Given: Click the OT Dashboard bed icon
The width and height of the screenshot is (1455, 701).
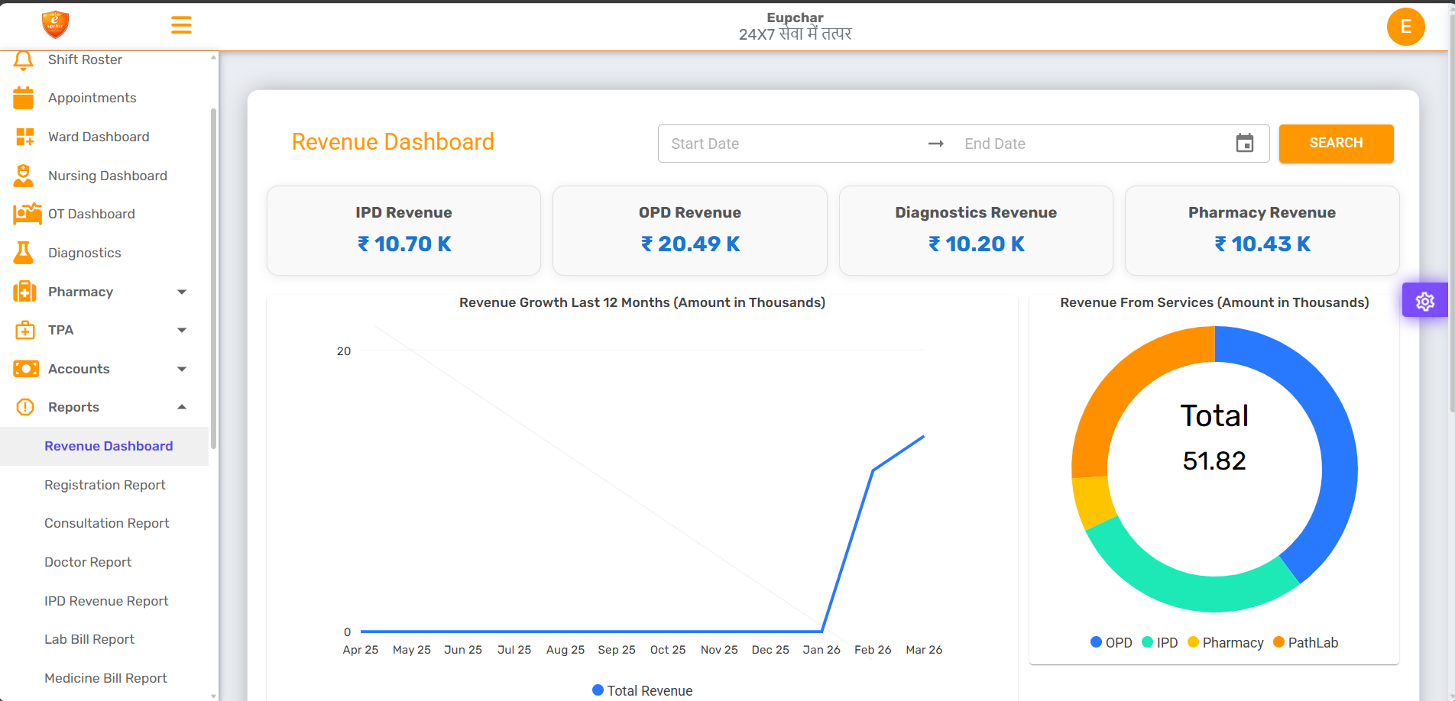Looking at the screenshot, I should click(x=27, y=214).
